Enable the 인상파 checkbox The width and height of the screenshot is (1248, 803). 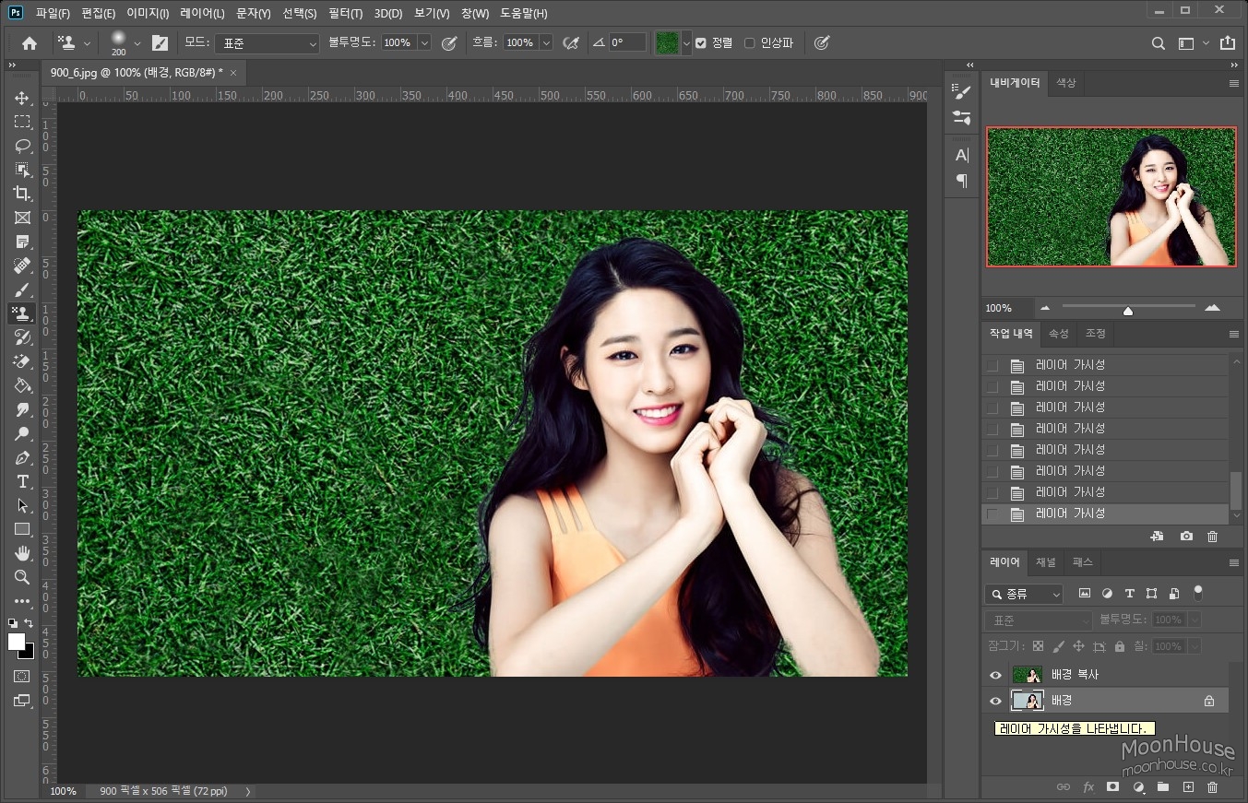pos(749,43)
